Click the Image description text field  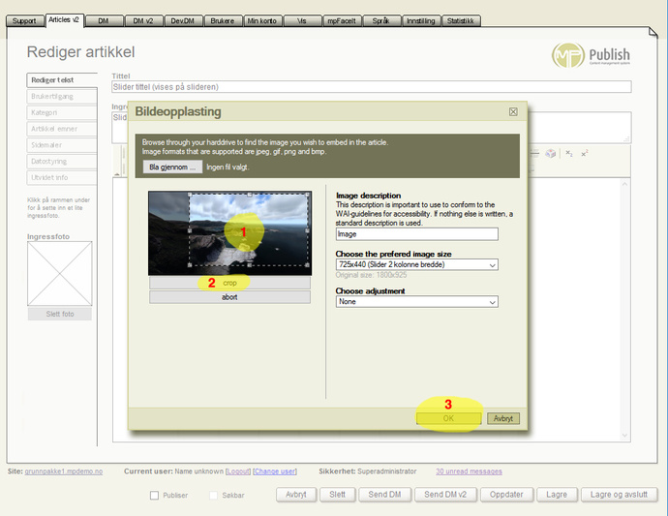click(416, 233)
